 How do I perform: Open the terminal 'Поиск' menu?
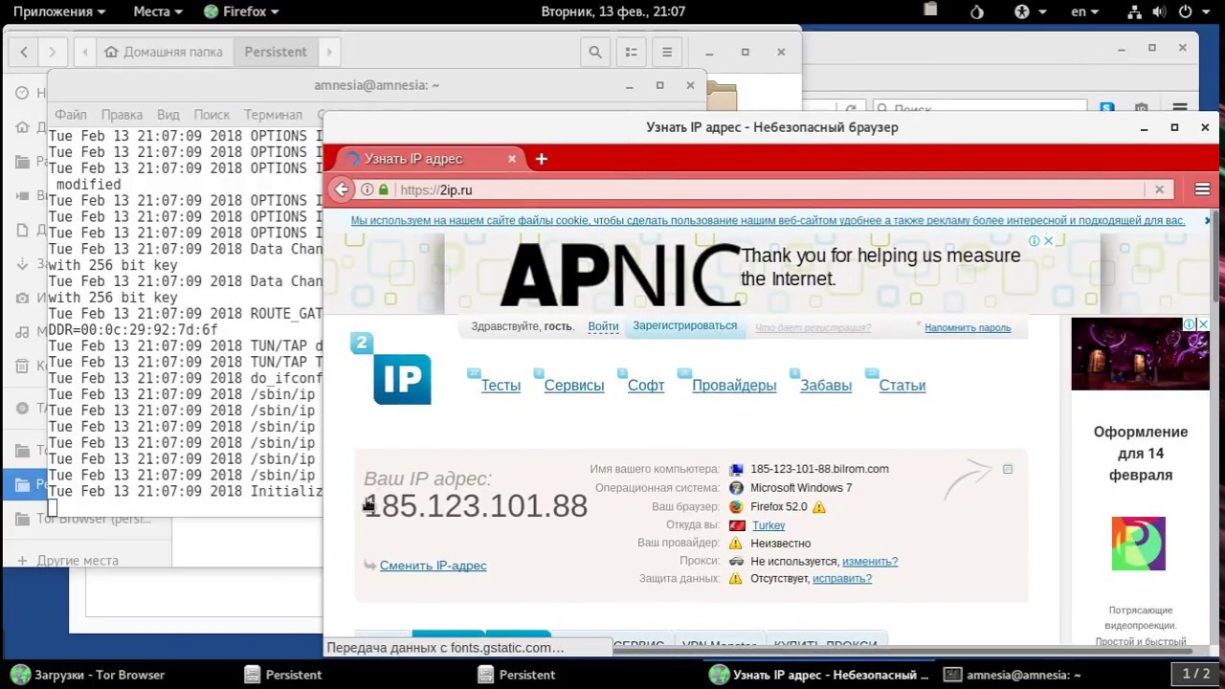(x=212, y=115)
